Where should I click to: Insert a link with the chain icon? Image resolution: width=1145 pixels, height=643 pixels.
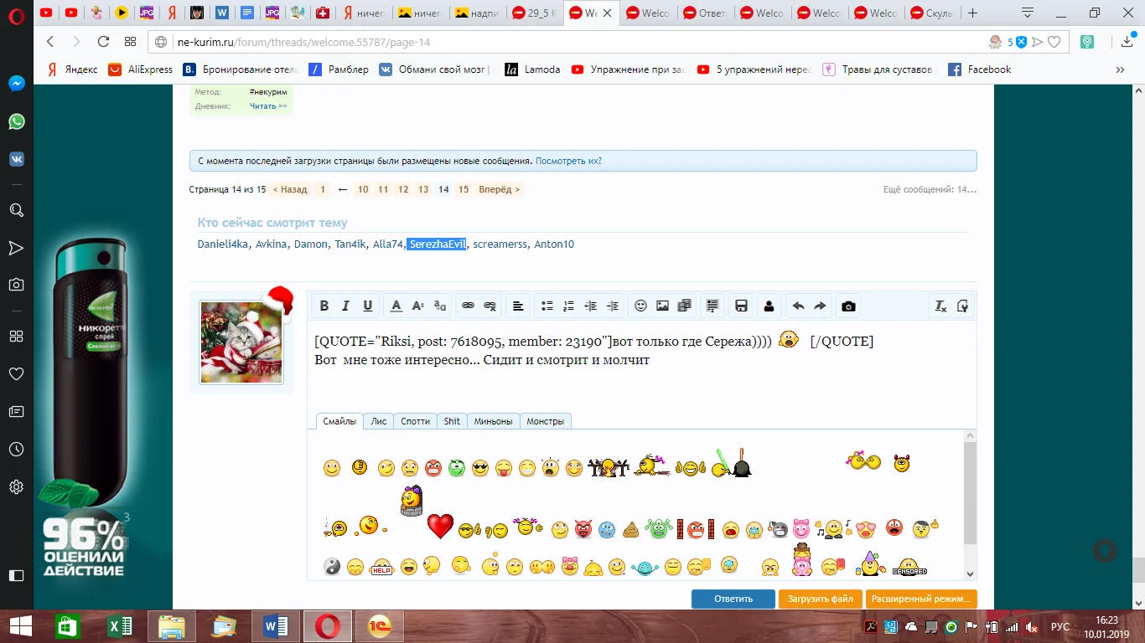click(469, 306)
